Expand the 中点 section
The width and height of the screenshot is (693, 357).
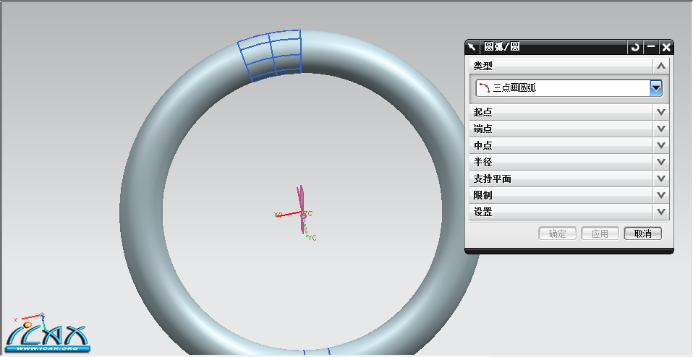point(660,145)
